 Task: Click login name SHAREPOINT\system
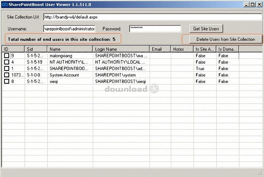coord(115,75)
